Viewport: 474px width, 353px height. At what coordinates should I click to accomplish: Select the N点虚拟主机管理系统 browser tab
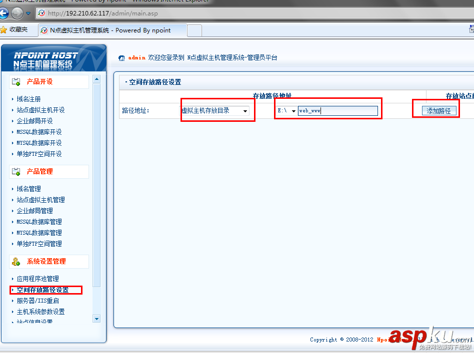pyautogui.click(x=112, y=30)
